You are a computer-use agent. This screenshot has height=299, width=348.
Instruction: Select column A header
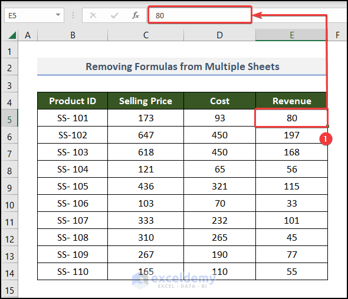[x=28, y=35]
